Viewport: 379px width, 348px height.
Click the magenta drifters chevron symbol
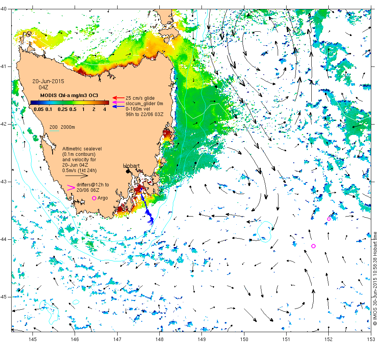tap(71, 188)
